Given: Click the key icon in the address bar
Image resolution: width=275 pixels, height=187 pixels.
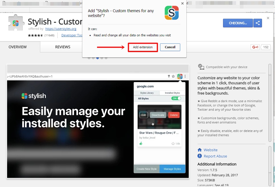Looking at the screenshot, I should 169,76.
